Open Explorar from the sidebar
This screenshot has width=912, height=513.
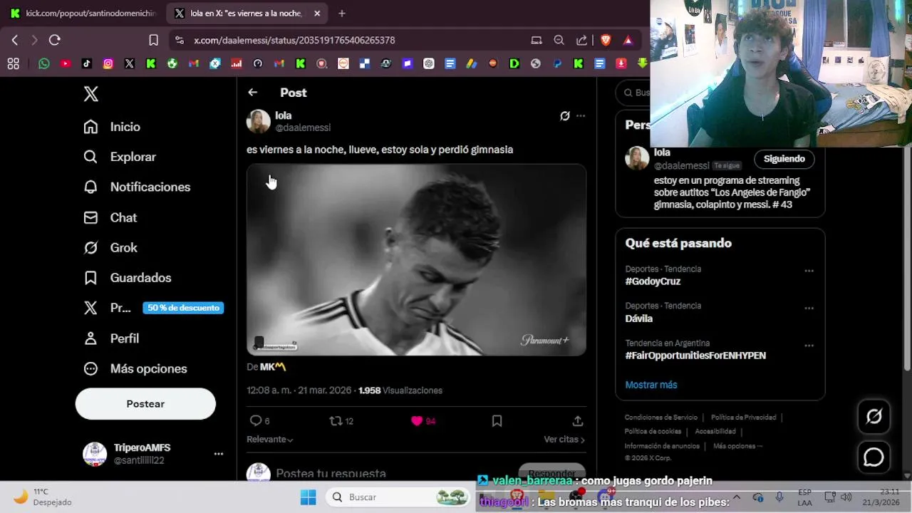120,157
